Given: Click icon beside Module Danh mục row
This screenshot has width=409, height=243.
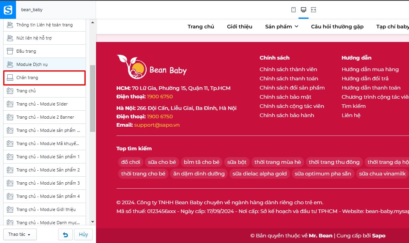Looking at the screenshot, I should point(10,223).
